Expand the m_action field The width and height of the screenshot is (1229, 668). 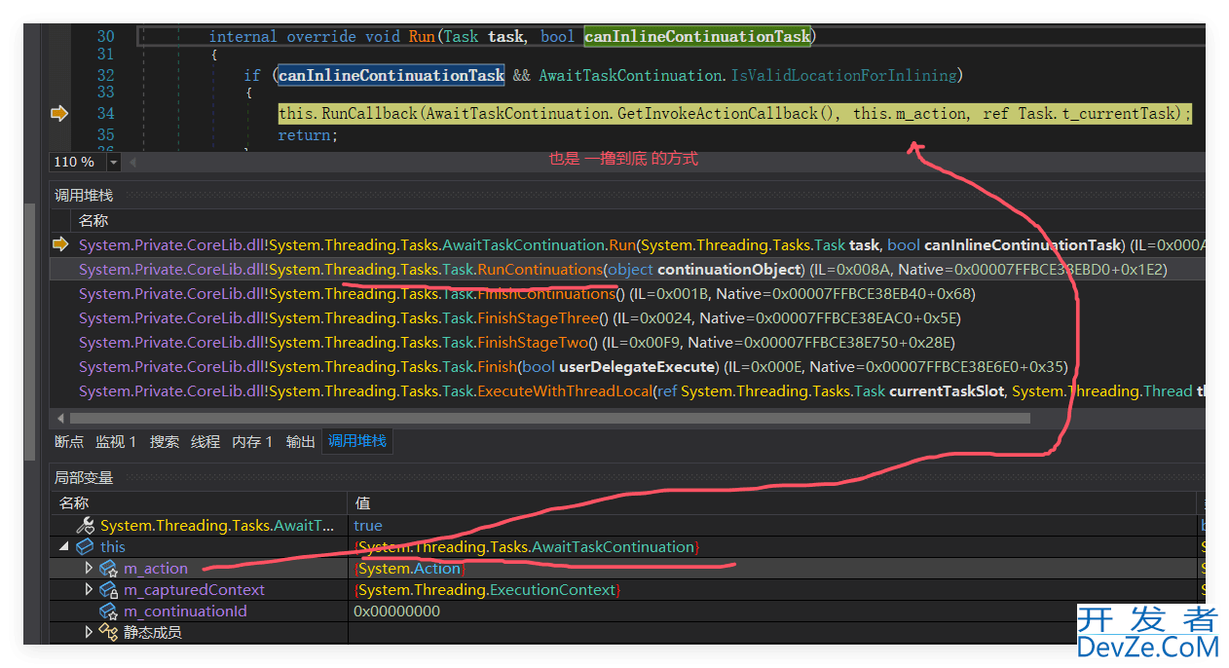pyautogui.click(x=89, y=568)
